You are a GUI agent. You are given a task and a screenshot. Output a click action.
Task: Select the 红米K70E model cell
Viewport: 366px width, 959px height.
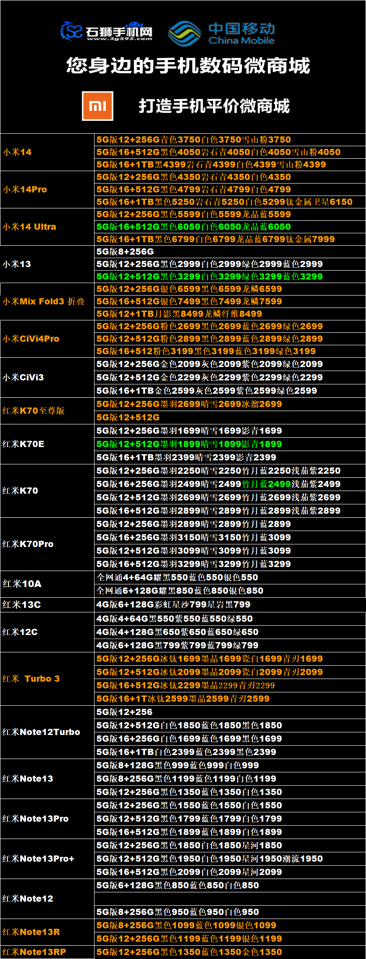[47, 444]
